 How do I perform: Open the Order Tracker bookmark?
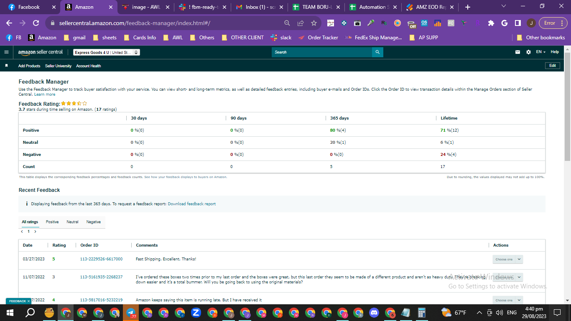[318, 38]
